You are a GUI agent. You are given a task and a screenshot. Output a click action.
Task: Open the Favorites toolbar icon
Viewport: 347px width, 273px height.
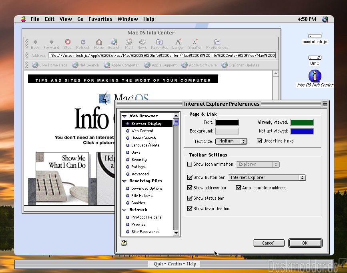tap(159, 42)
